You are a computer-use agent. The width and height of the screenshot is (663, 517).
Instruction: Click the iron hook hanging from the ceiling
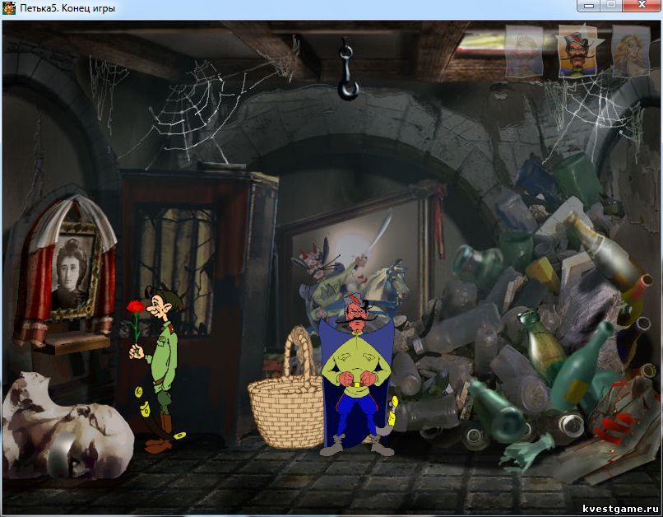(x=348, y=70)
